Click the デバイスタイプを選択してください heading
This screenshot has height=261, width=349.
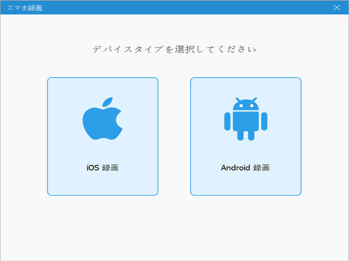pos(174,49)
